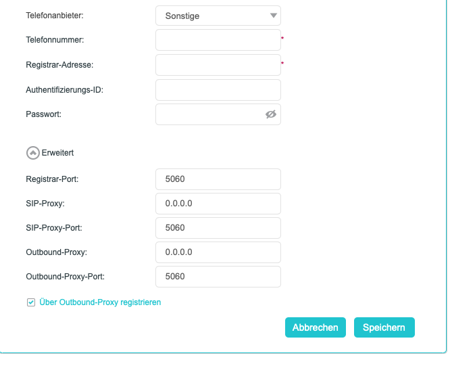
Task: Click the SIP-Proxy field showing 0.0.0.0
Action: coord(218,204)
